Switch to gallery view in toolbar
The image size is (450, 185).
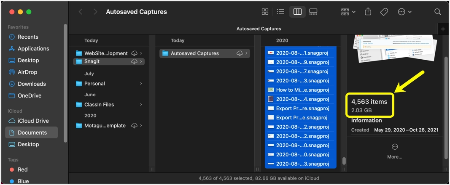click(x=313, y=12)
